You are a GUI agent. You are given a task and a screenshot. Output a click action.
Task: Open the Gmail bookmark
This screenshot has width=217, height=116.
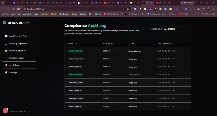click(172, 14)
